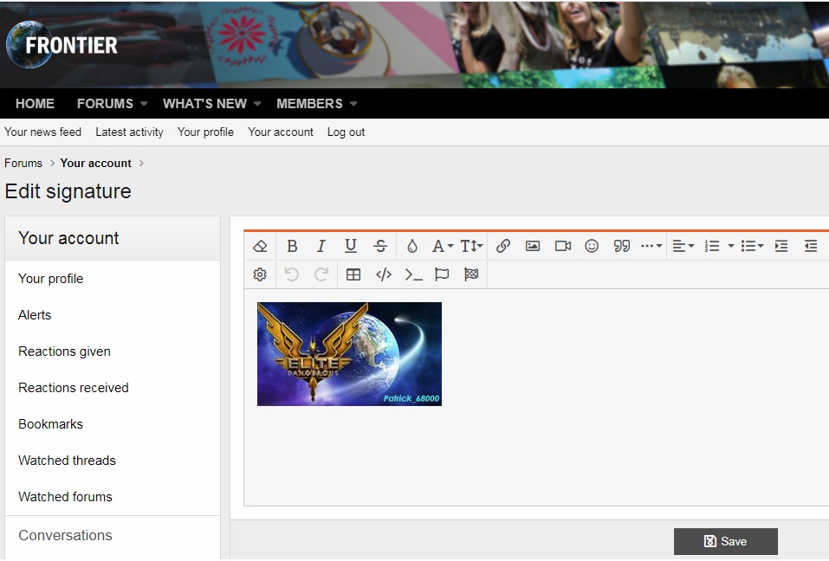Image resolution: width=829 pixels, height=561 pixels.
Task: Open the font size dropdown
Action: pyautogui.click(x=471, y=246)
